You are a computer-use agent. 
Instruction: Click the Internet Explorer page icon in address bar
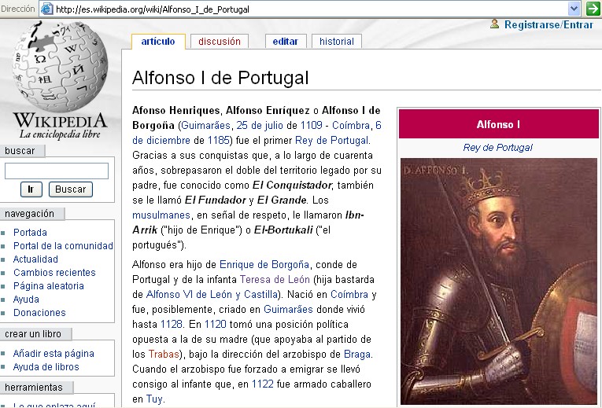47,9
